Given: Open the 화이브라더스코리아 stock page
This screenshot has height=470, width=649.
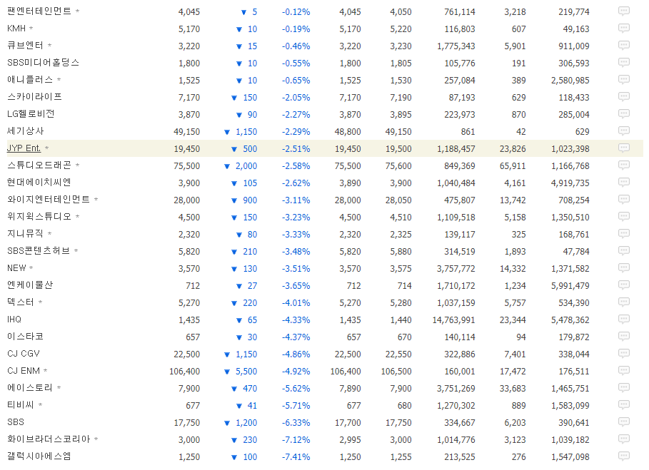Looking at the screenshot, I should 49,439.
